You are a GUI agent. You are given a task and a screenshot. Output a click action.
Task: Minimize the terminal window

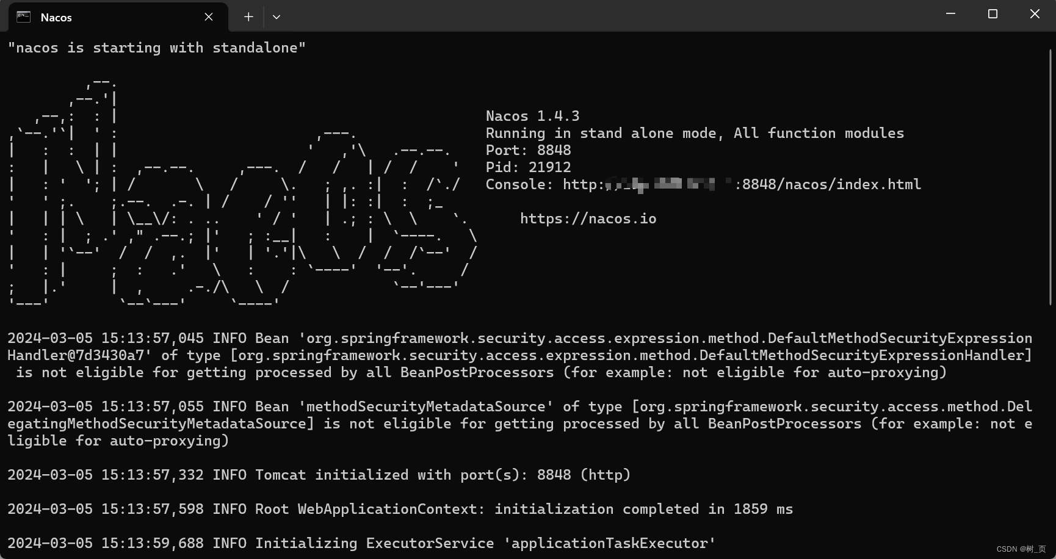[950, 14]
